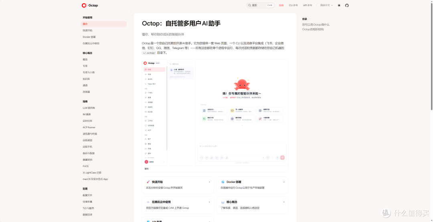
Task: Open 专家 sidebar page
Action: (x=85, y=66)
